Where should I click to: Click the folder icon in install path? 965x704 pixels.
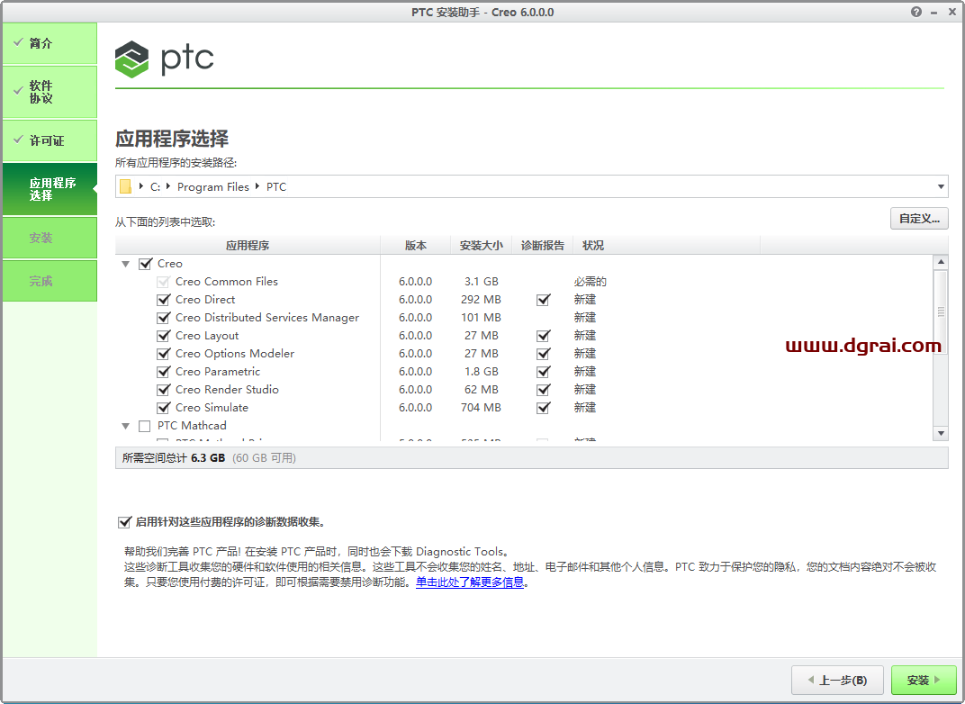pyautogui.click(x=125, y=186)
